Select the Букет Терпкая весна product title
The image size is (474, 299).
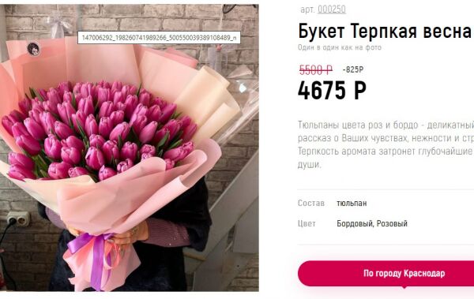coord(385,31)
